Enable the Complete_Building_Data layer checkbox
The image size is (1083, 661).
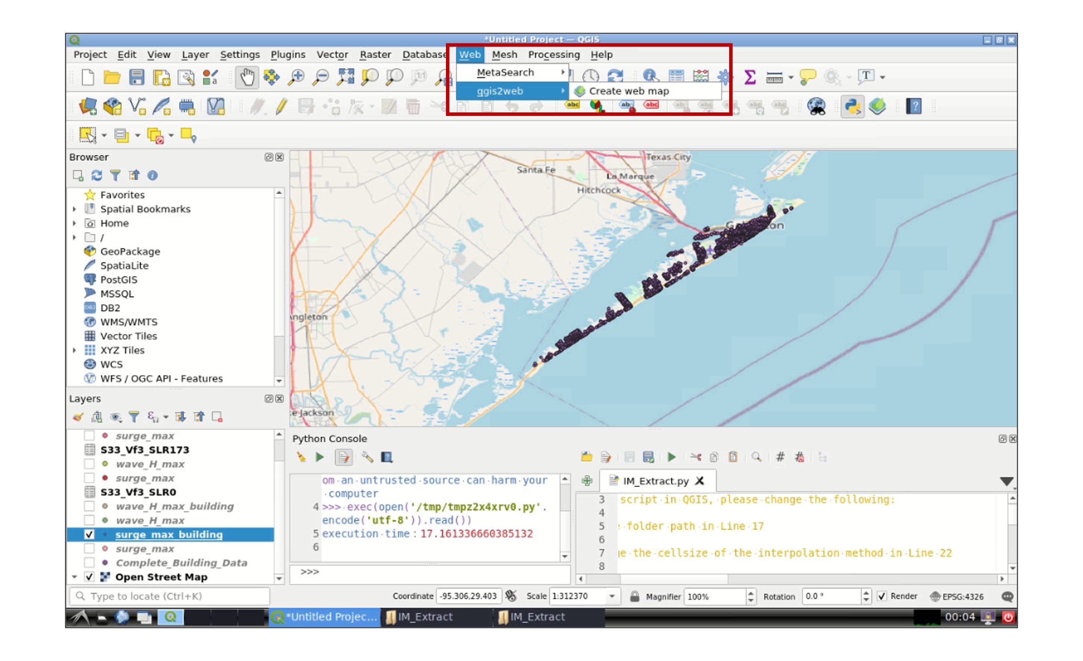pyautogui.click(x=89, y=563)
